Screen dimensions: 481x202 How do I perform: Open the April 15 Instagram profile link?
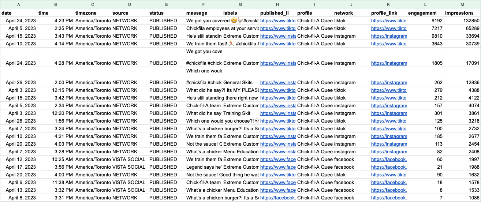[388, 36]
